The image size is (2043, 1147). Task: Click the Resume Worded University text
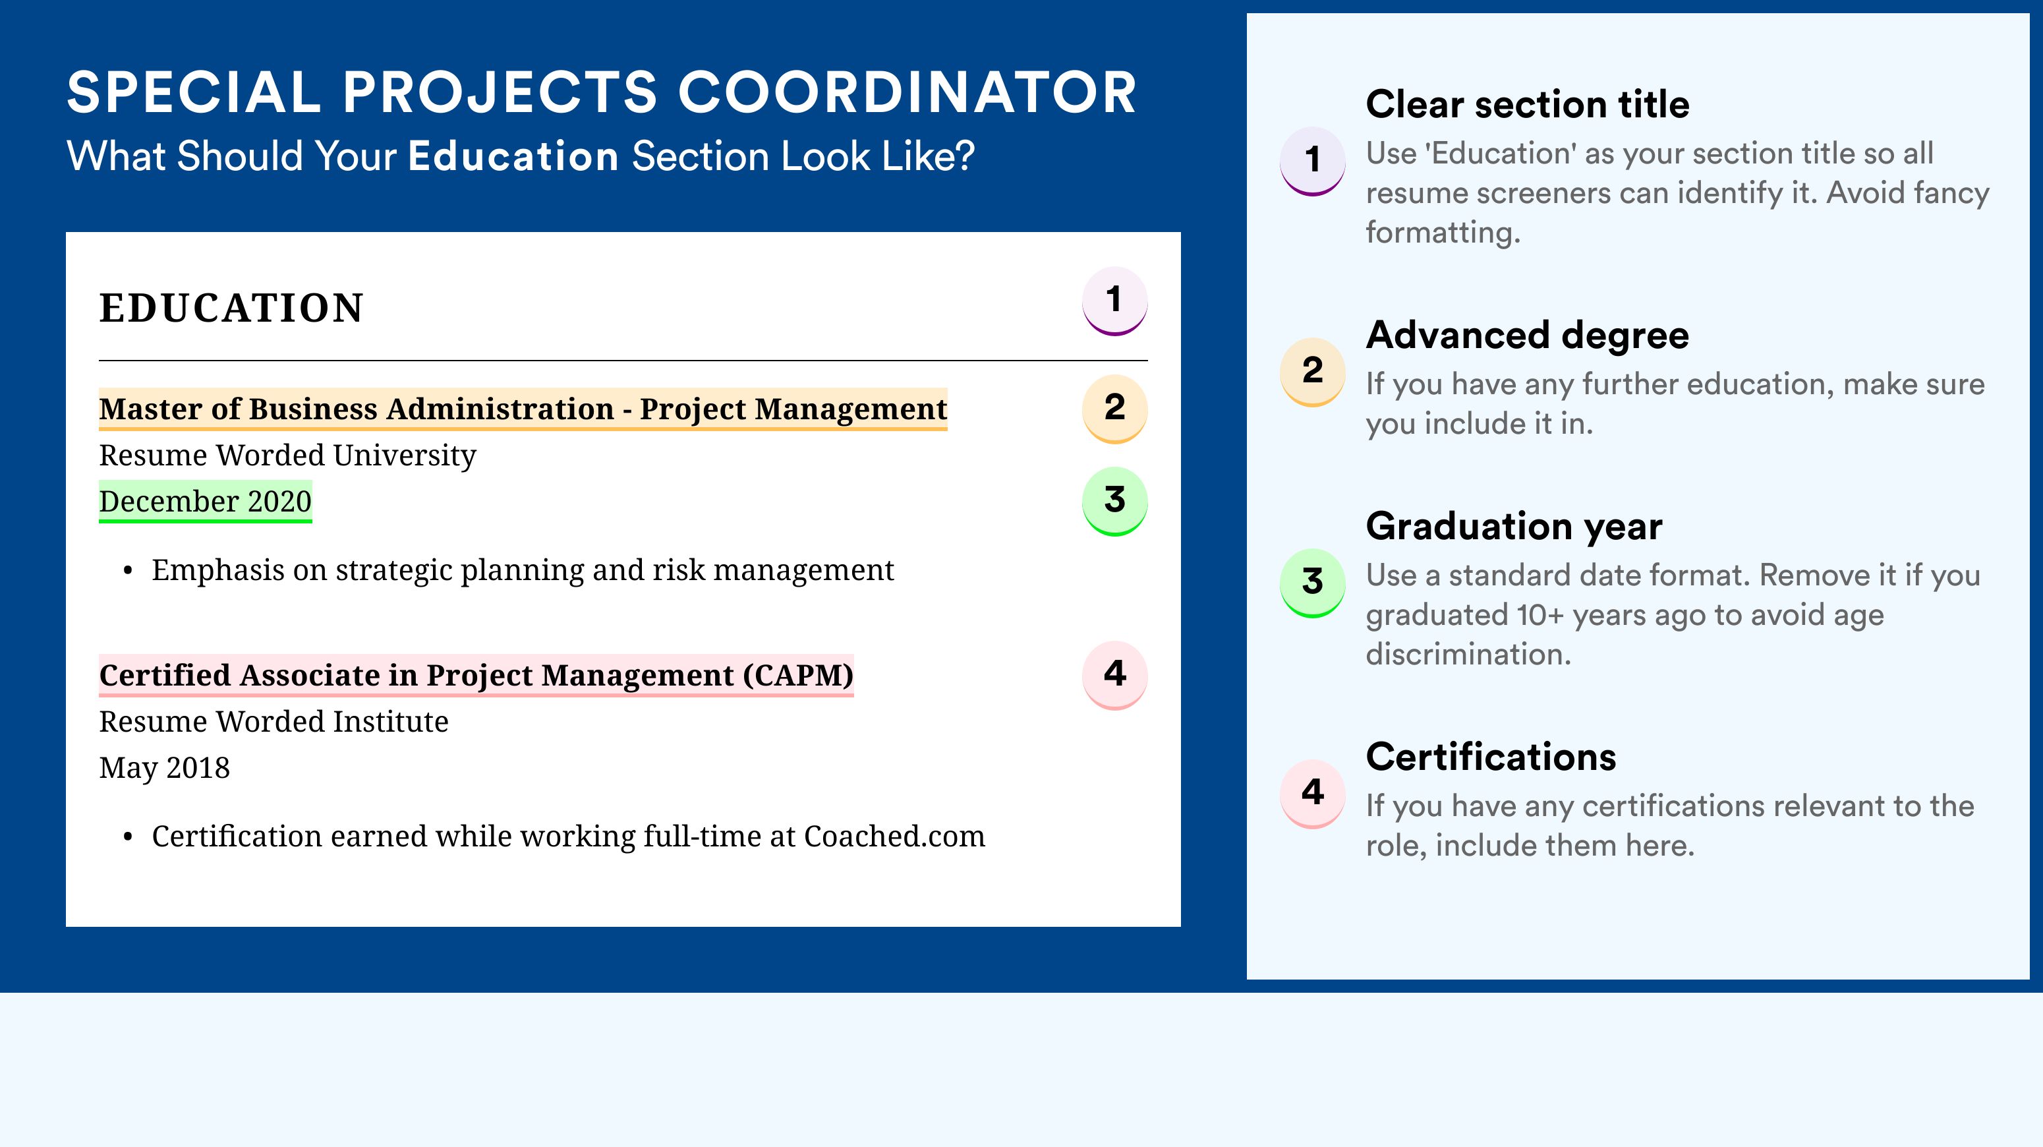point(288,456)
